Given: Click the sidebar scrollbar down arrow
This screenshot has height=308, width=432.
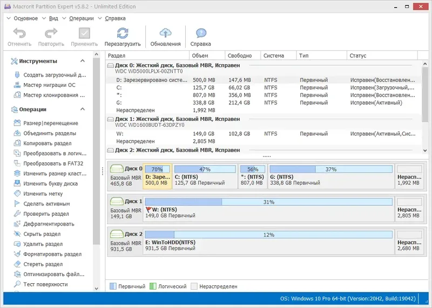Looking at the screenshot, I should [x=97, y=289].
